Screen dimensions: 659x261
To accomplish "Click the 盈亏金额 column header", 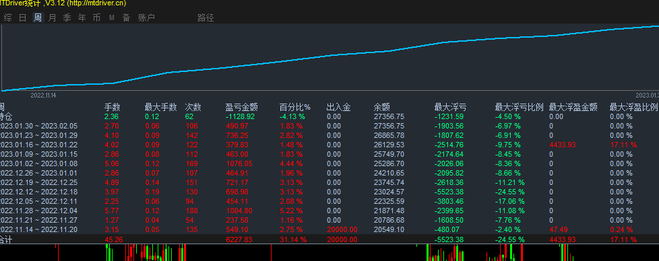I will (x=242, y=108).
